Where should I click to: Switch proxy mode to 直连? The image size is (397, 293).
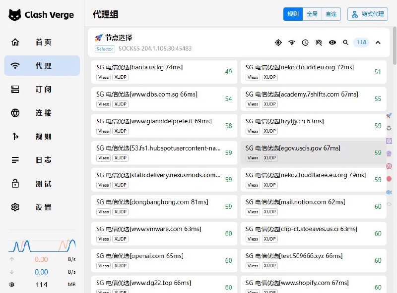331,14
